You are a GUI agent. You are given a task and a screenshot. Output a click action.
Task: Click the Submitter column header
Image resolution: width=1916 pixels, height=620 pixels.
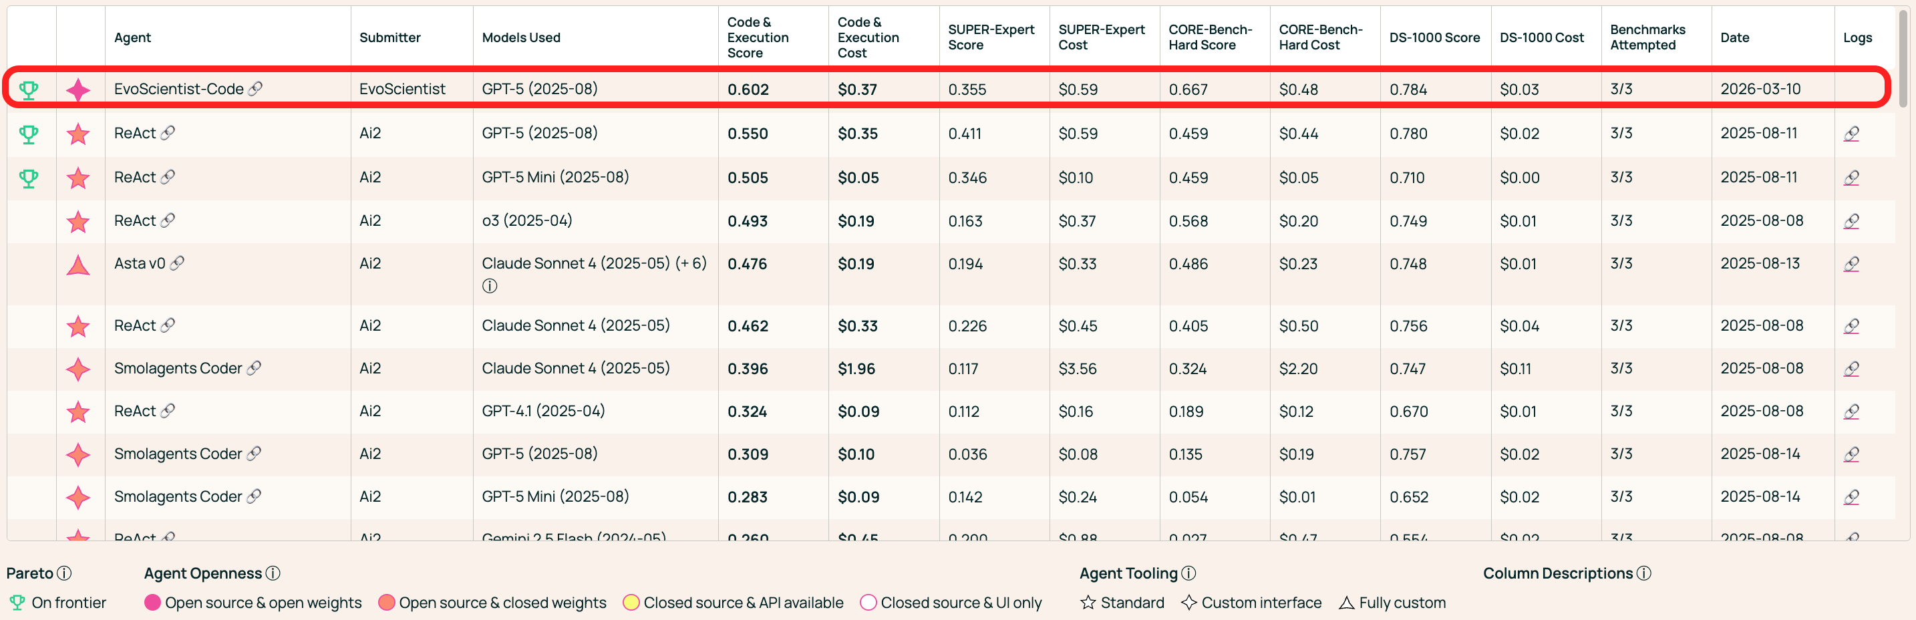389,37
